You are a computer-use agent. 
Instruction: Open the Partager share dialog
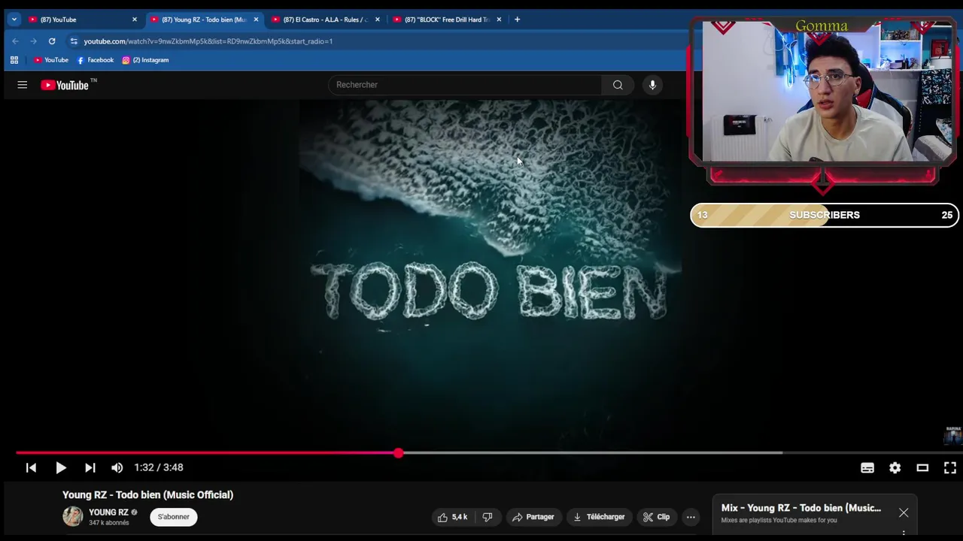tap(533, 517)
